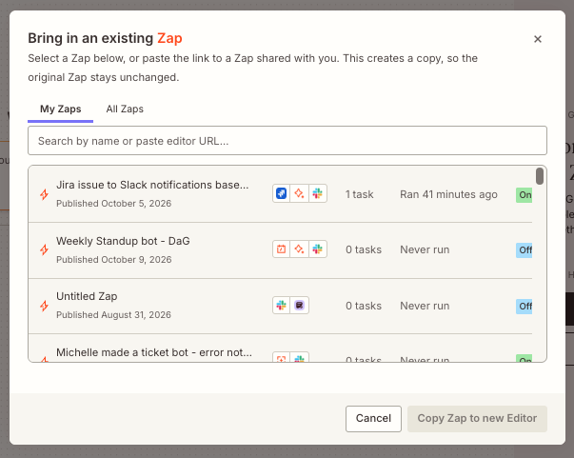Click Copy Zap to new Editor button

click(x=477, y=418)
